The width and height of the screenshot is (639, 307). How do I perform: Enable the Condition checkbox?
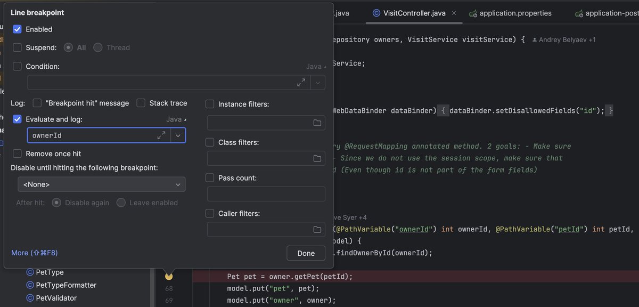[x=17, y=67]
